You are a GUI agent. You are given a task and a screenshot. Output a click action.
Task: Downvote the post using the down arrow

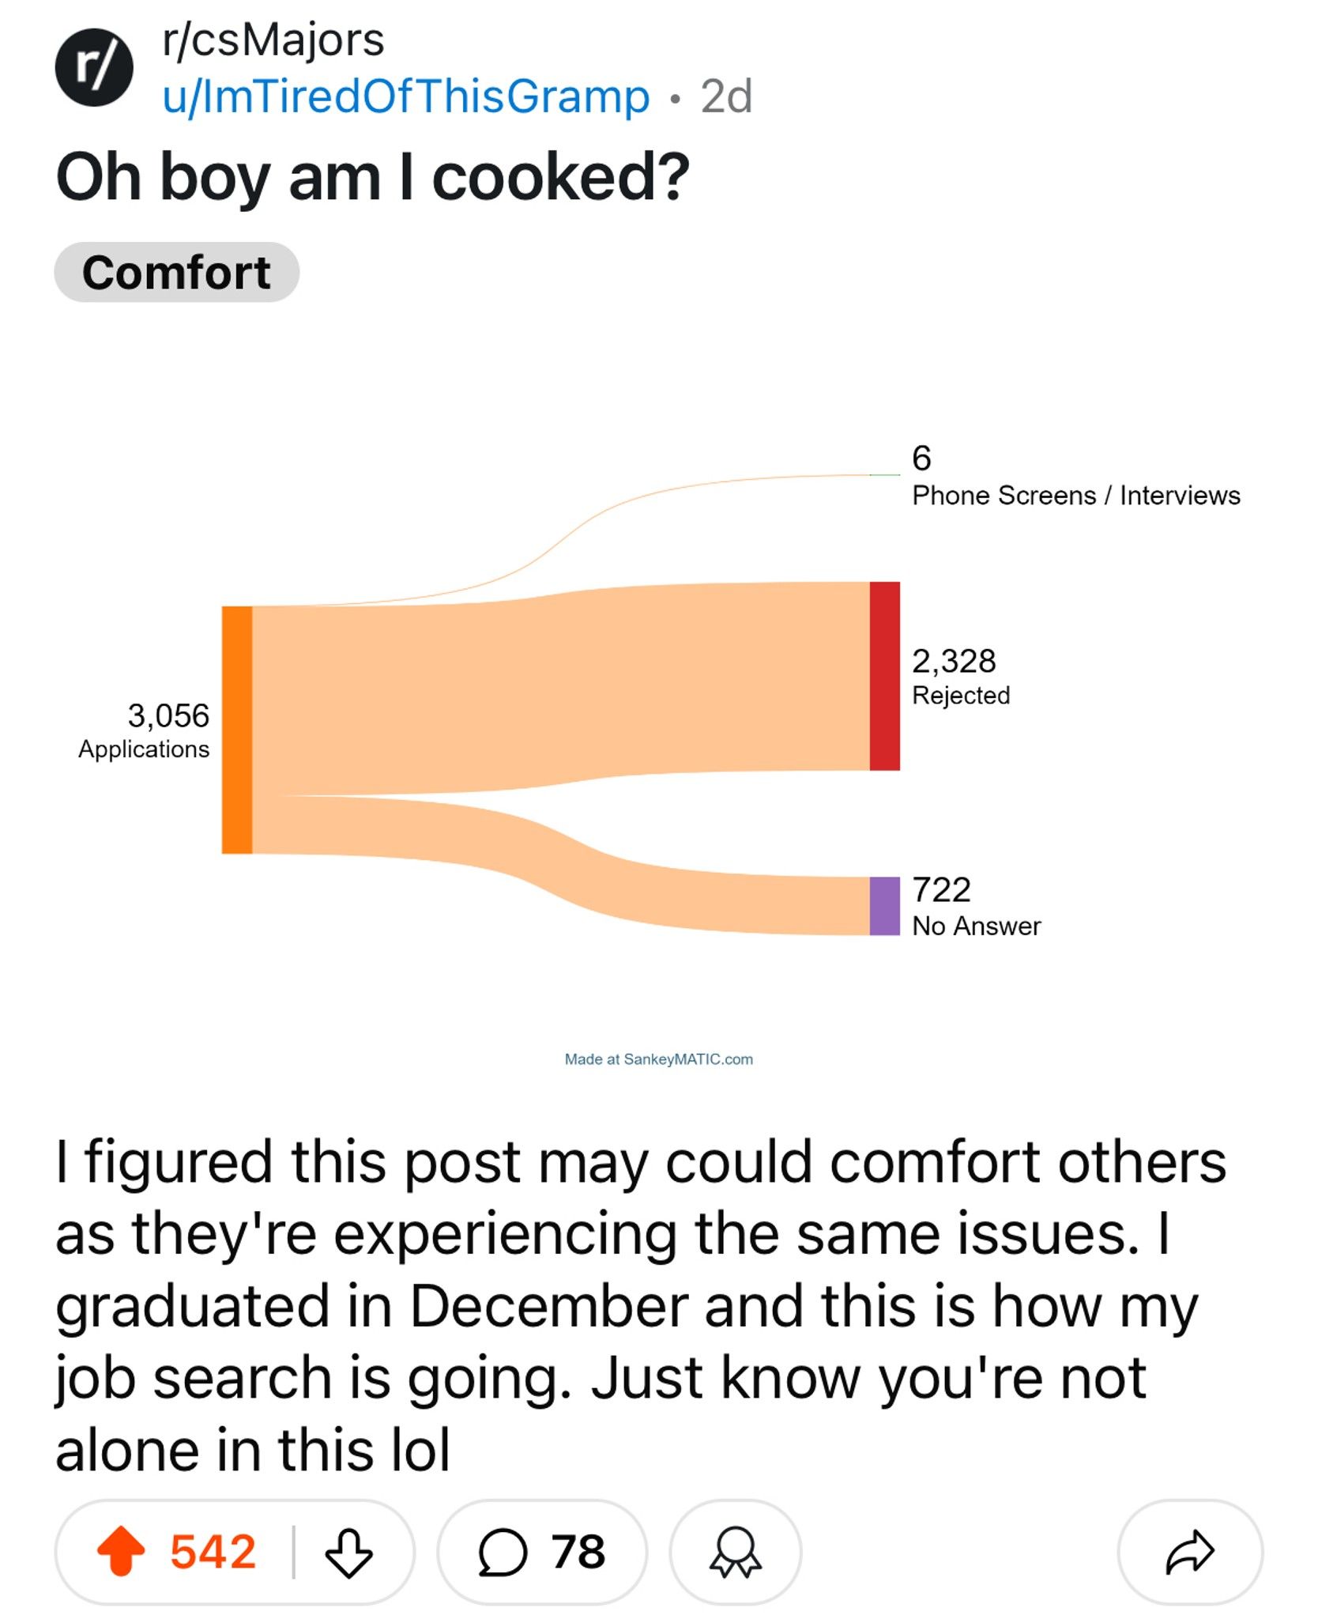348,1553
